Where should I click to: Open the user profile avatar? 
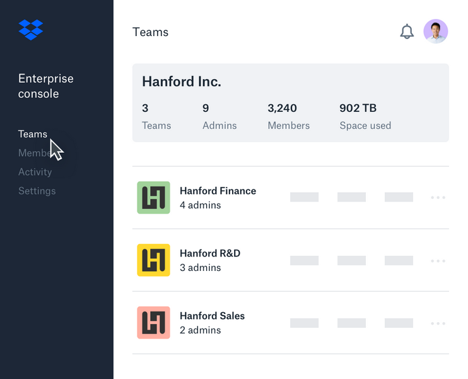click(x=435, y=32)
